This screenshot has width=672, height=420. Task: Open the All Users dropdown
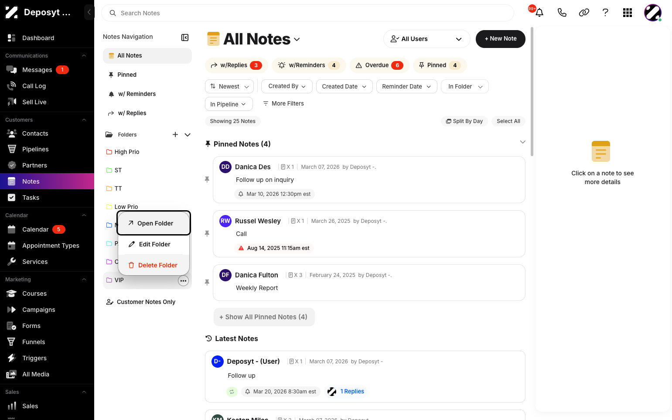click(426, 39)
